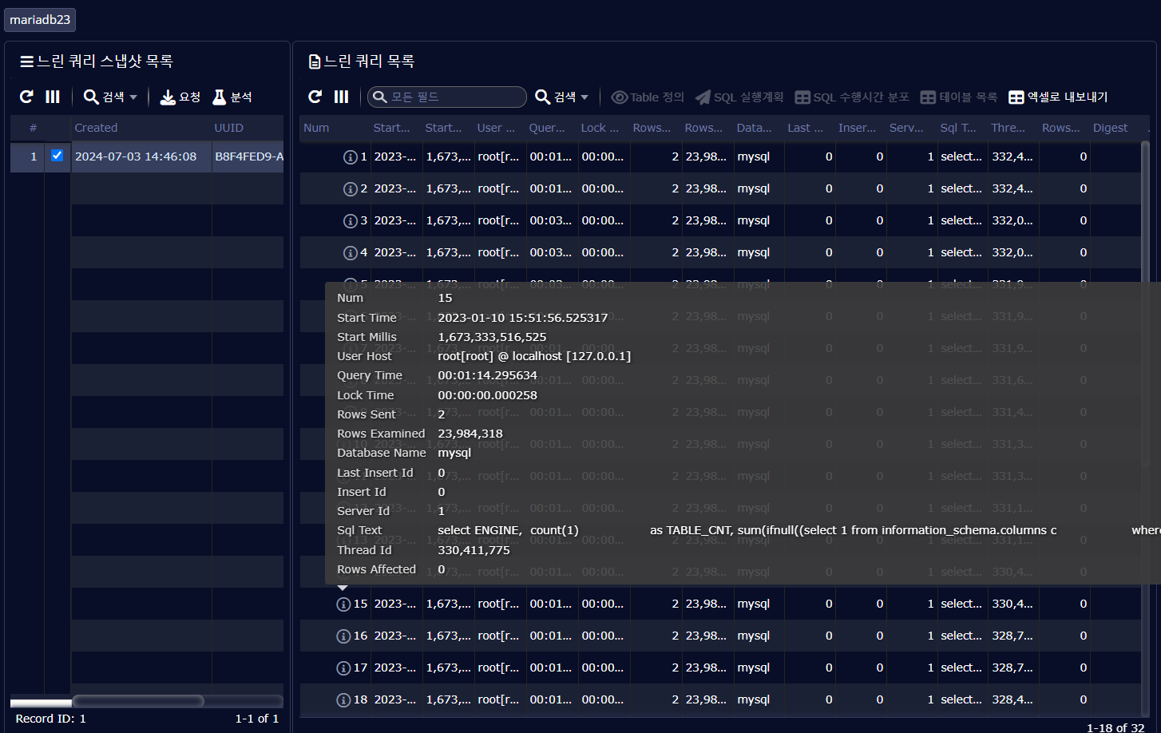Open column chooser in snapshot list panel

pos(53,97)
